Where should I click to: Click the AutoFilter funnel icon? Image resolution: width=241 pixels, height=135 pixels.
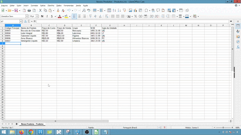[x=124, y=10]
